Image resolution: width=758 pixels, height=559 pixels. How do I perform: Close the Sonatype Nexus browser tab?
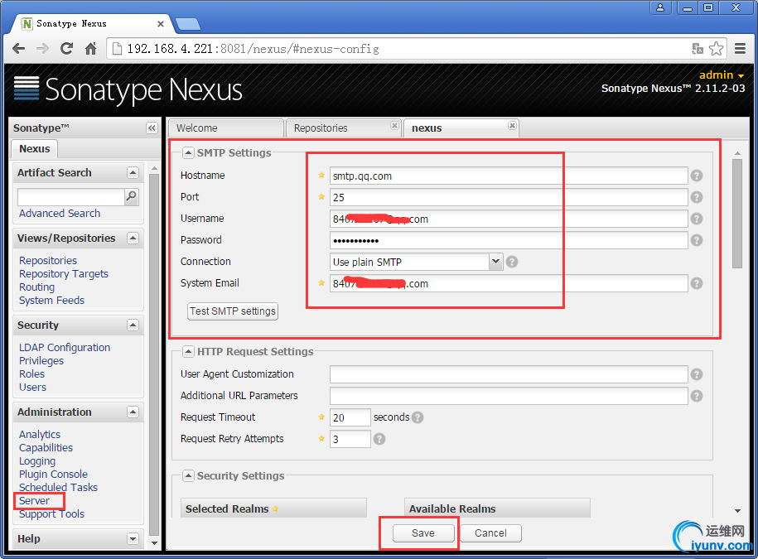(x=161, y=24)
